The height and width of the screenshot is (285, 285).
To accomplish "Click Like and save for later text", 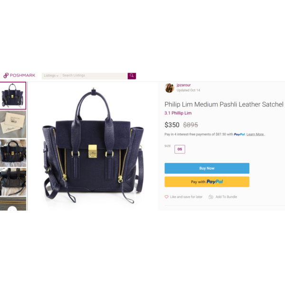I will 186,197.
